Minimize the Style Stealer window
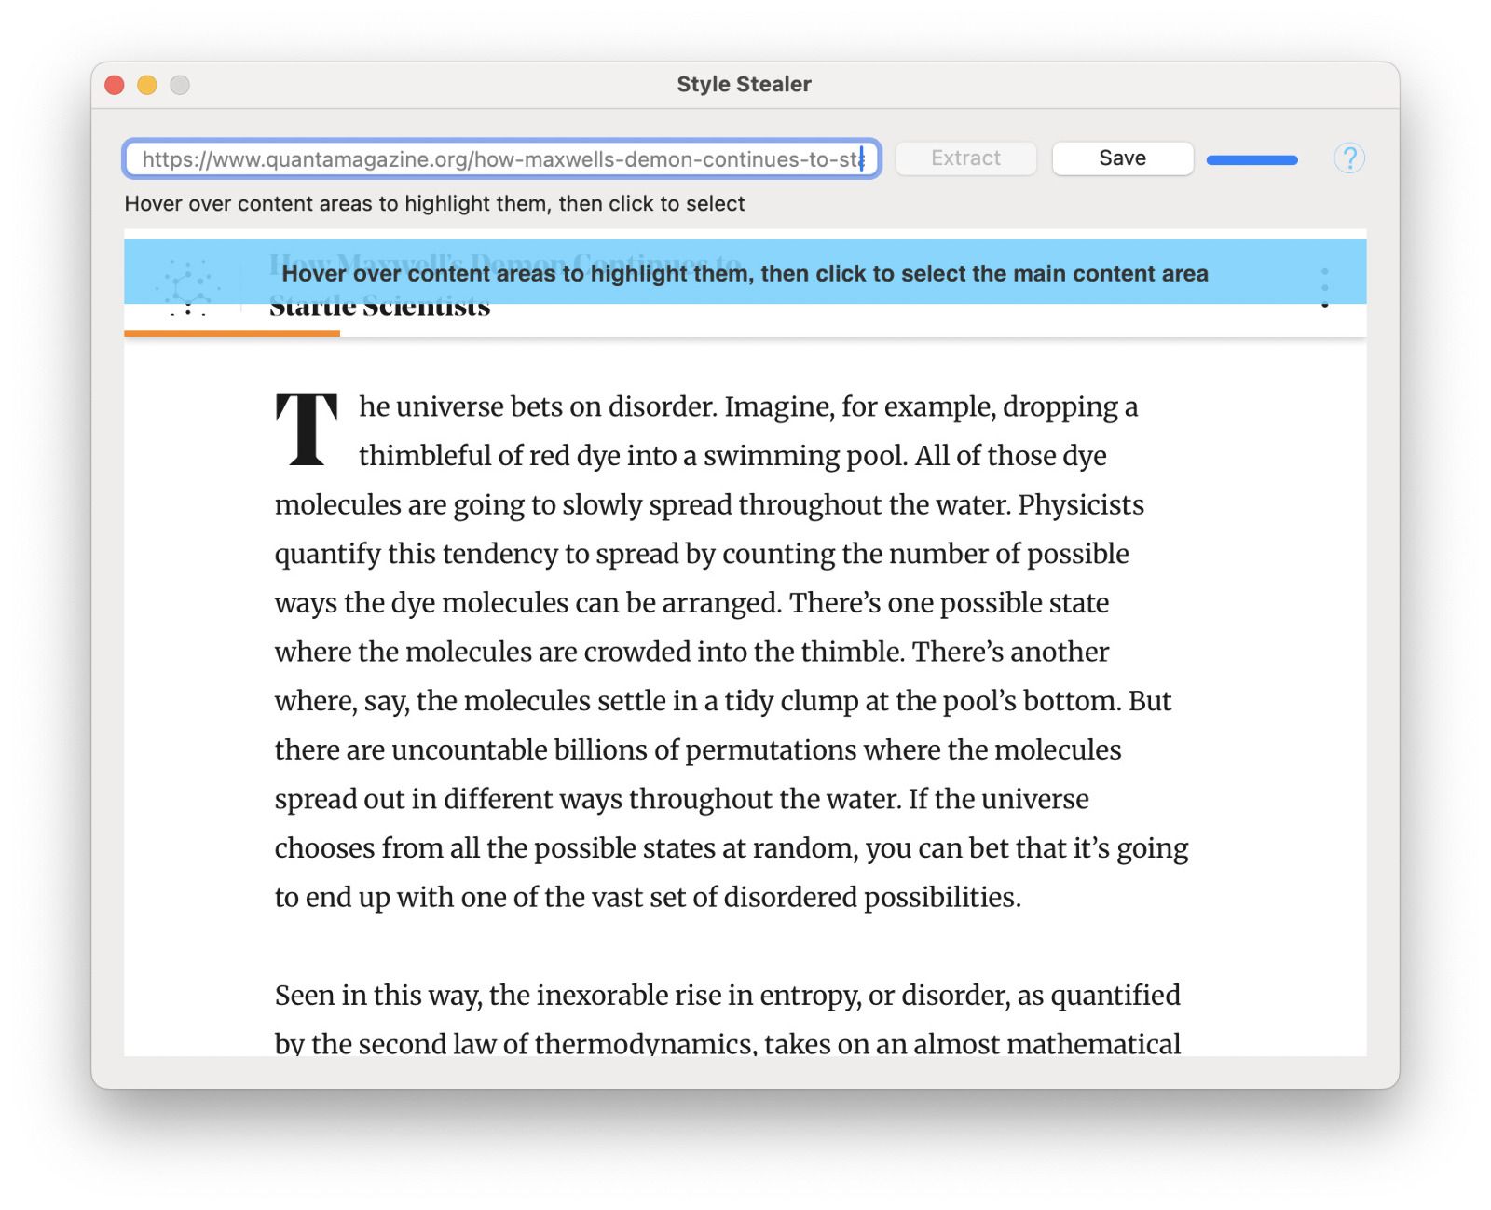The height and width of the screenshot is (1210, 1491). click(147, 85)
